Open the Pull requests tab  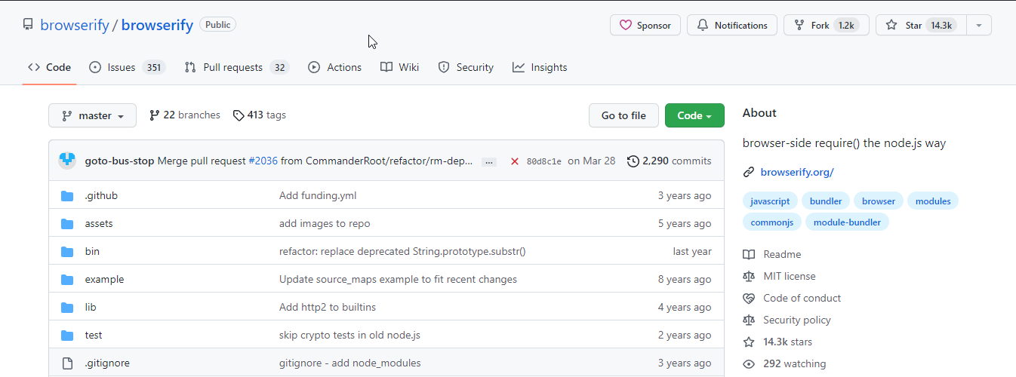click(x=236, y=67)
